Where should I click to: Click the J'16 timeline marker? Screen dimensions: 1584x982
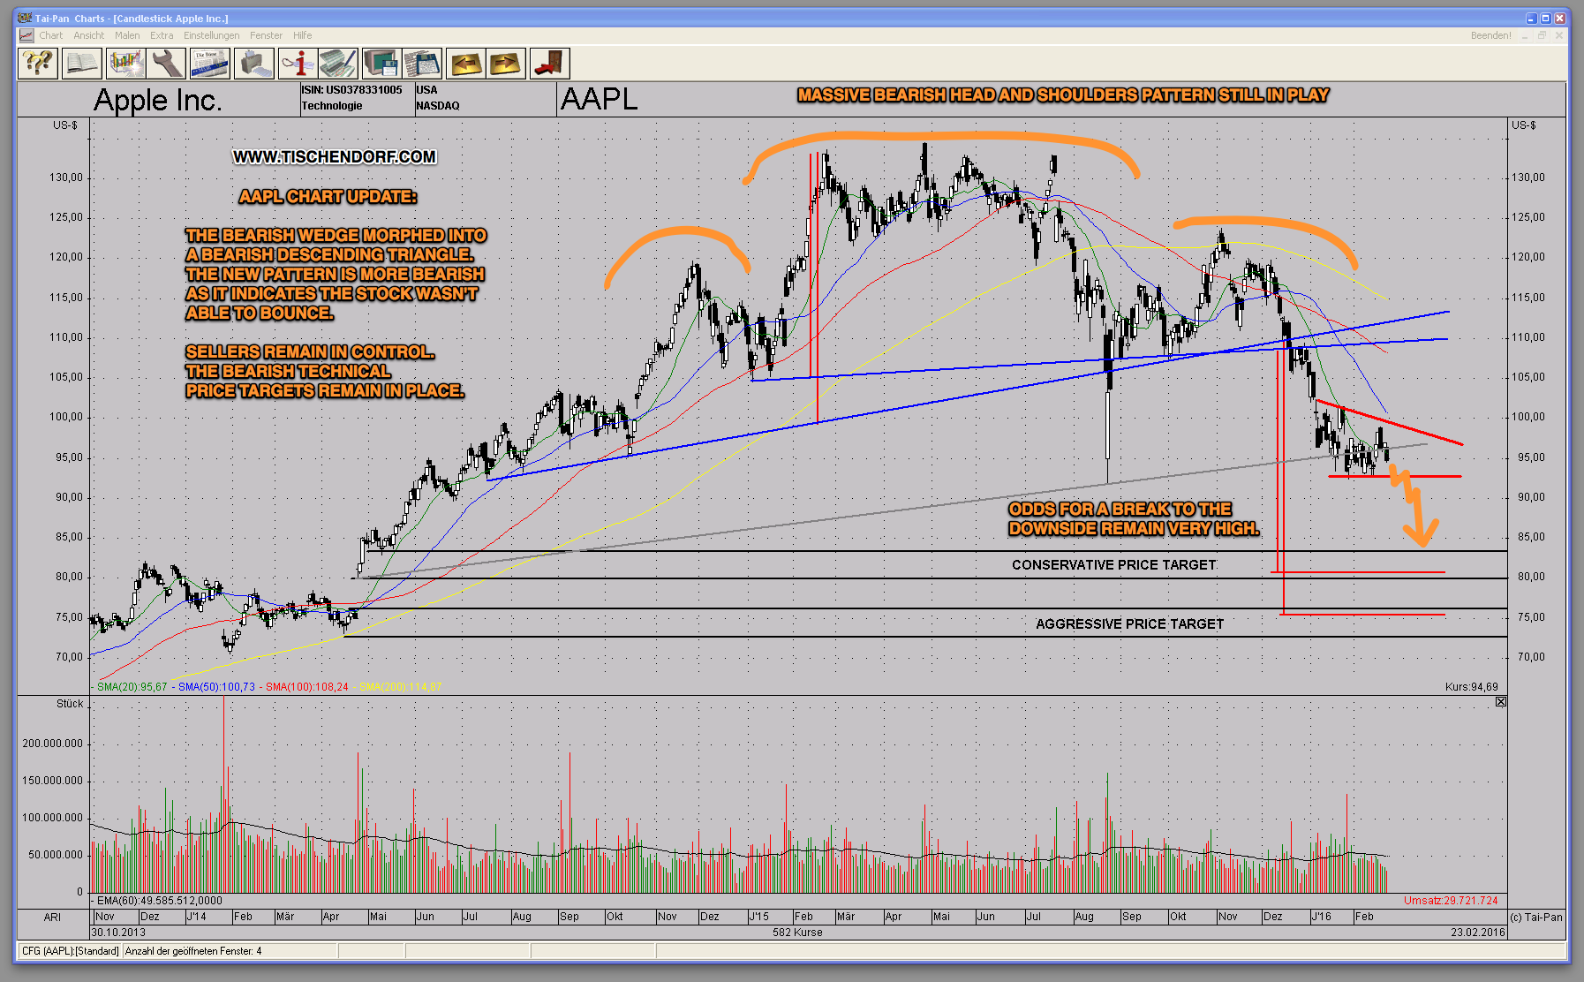tap(1321, 917)
